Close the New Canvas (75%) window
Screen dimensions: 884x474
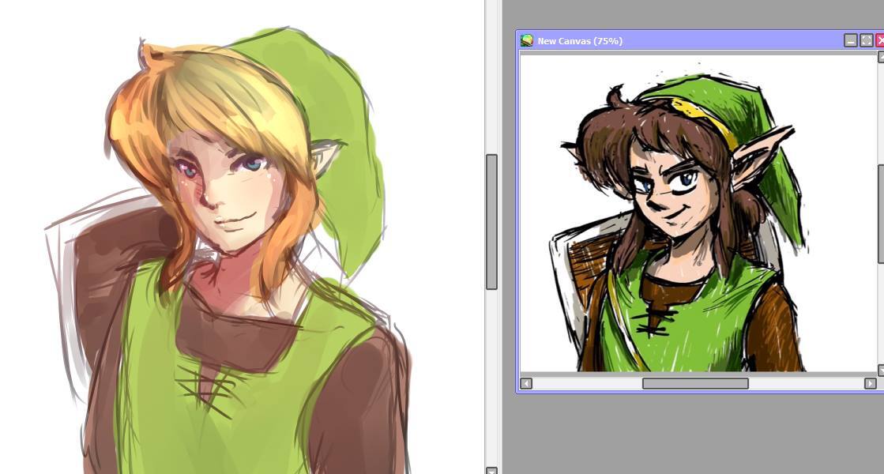pos(880,40)
